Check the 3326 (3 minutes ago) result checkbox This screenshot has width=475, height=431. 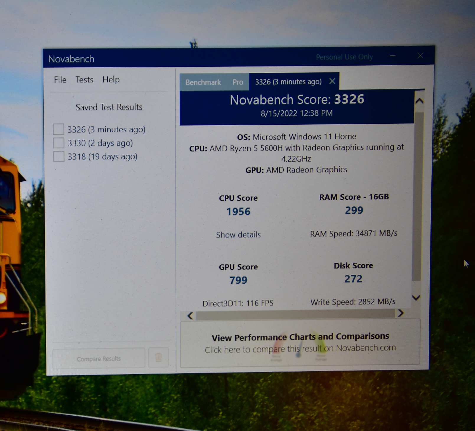(x=58, y=129)
